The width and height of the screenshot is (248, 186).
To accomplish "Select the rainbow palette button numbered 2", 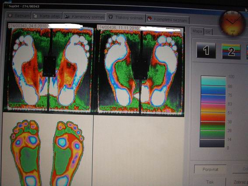I will [231, 52].
